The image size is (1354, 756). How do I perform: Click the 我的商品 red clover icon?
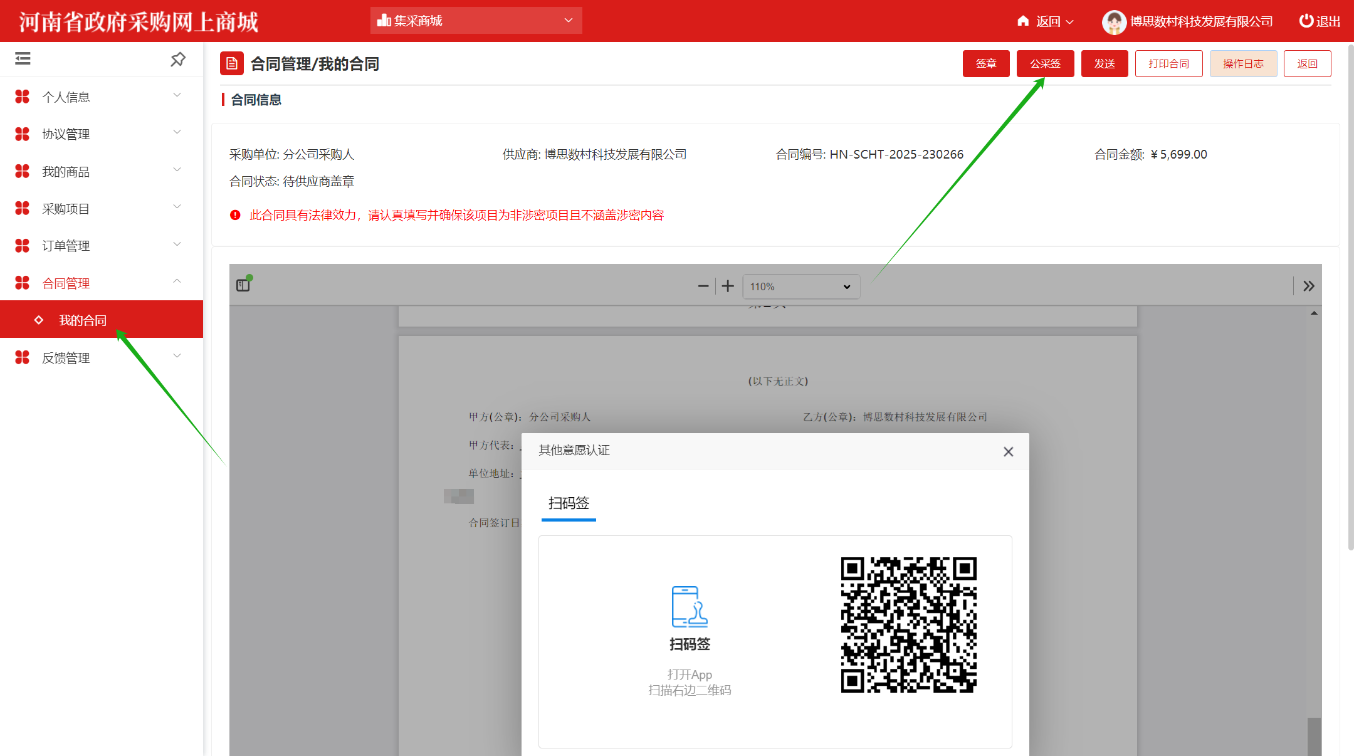click(22, 171)
